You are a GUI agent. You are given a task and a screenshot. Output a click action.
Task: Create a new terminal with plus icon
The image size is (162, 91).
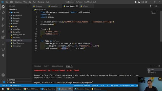(151, 66)
